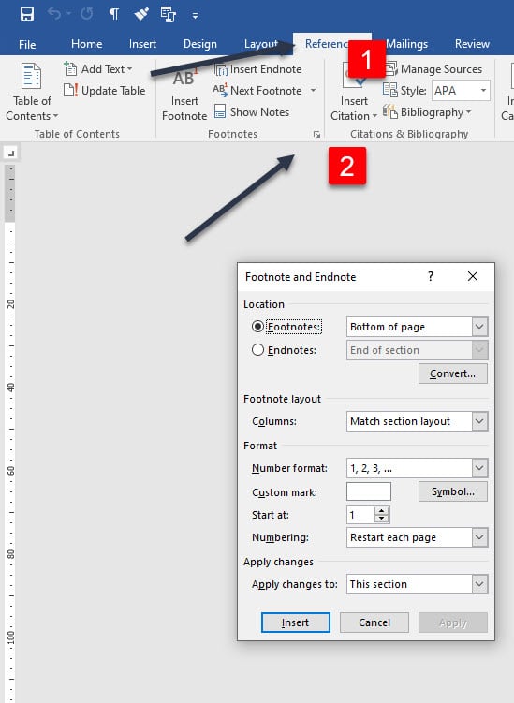The image size is (514, 703).
Task: Select the Endnotes radio button
Action: (257, 350)
